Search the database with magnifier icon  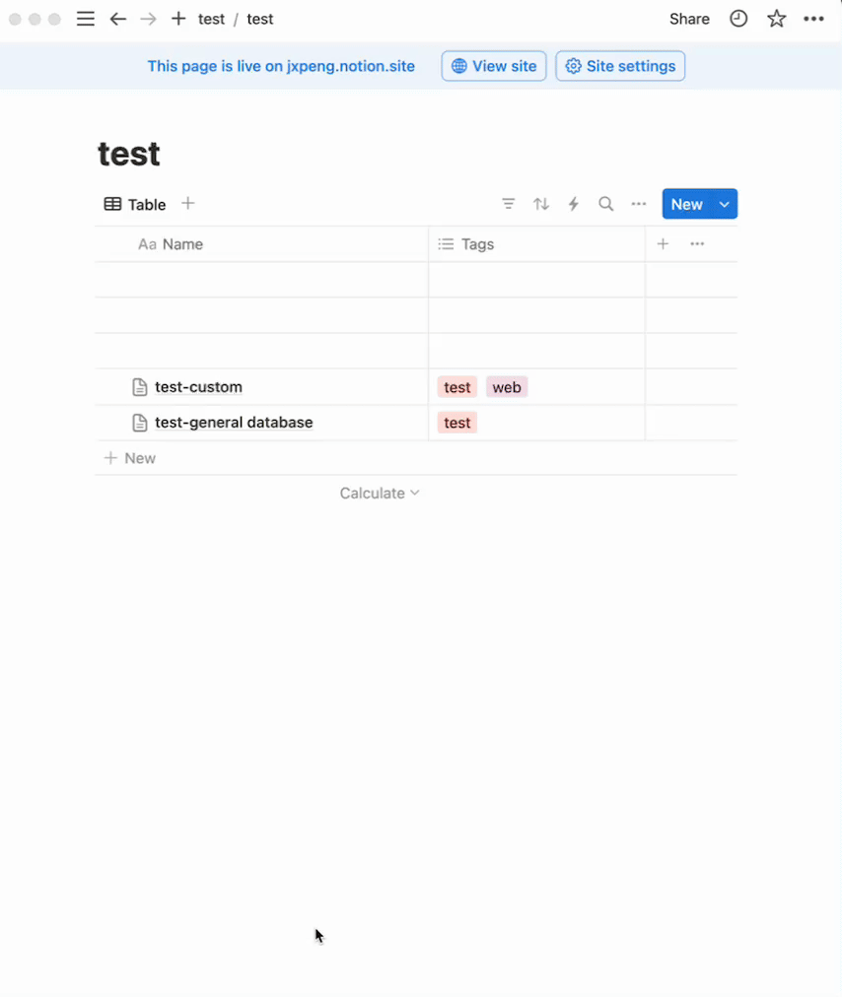click(606, 204)
